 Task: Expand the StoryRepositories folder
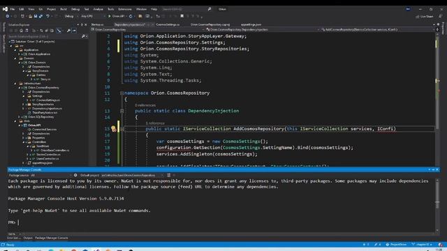(24, 105)
